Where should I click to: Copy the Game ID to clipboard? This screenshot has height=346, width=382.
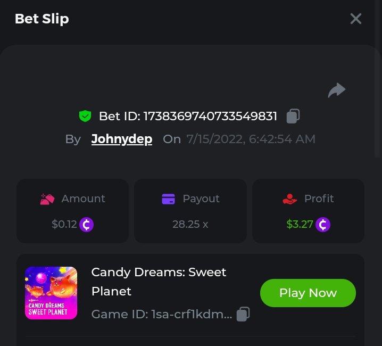point(243,314)
